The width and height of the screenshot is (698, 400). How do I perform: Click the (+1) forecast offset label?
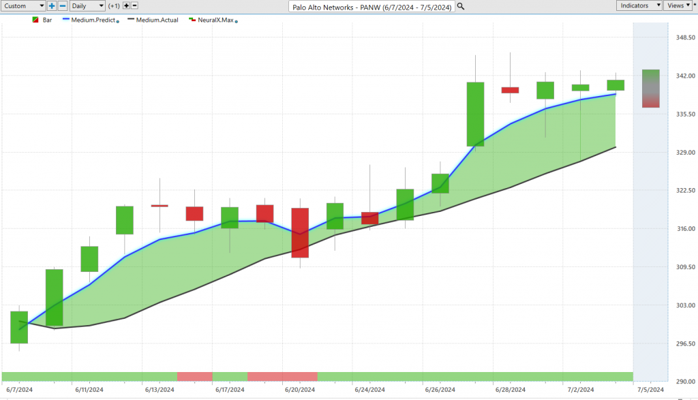coord(114,5)
